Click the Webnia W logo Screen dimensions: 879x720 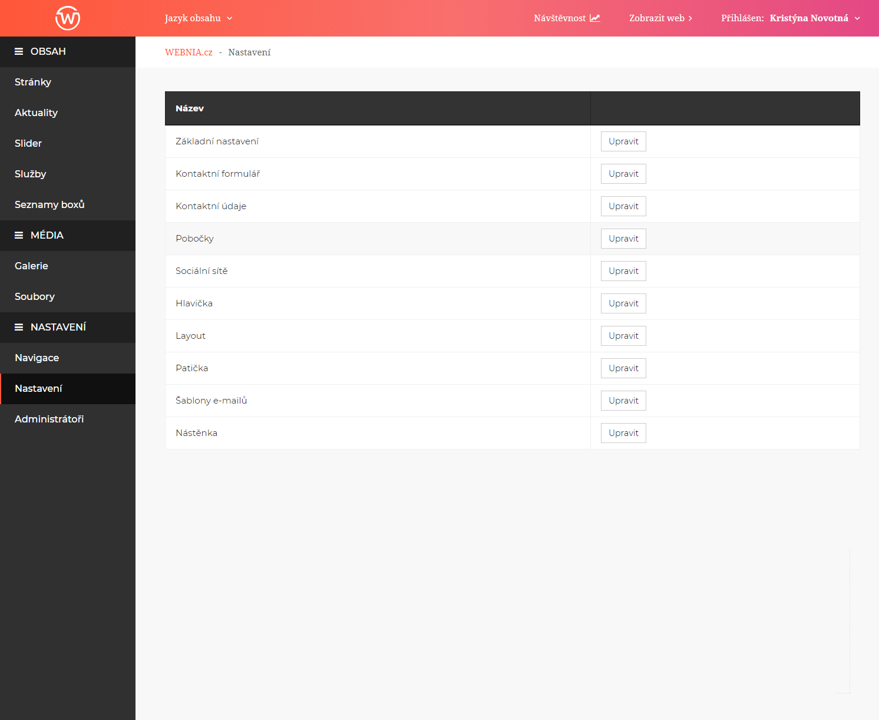(x=68, y=18)
